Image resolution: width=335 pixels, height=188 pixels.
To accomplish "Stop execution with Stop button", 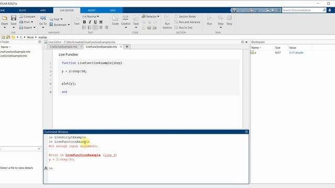I will tap(229, 20).
